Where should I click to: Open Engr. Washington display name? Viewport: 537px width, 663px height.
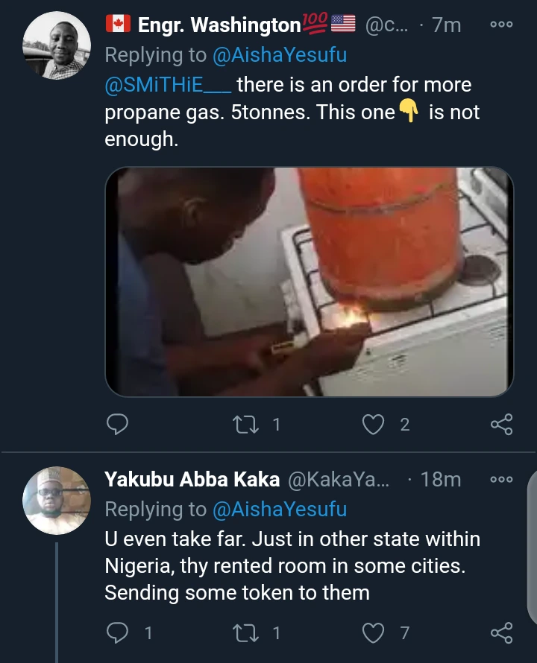coord(218,25)
